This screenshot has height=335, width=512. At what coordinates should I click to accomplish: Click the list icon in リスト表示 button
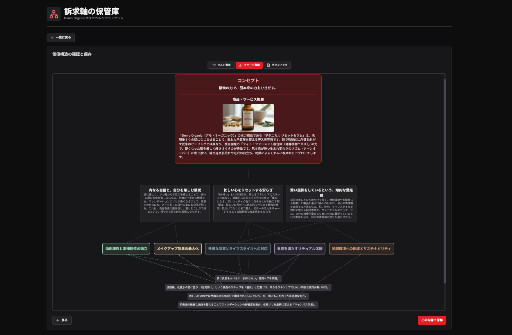[214, 65]
